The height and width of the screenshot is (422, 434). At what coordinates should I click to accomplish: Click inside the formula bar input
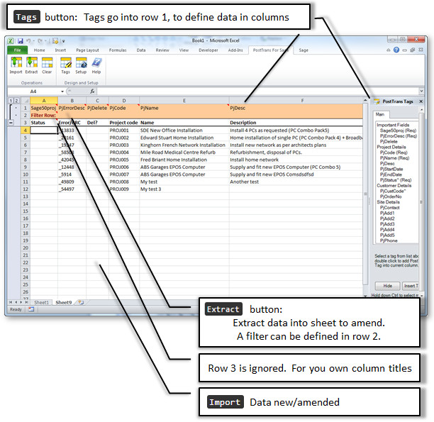pos(257,91)
